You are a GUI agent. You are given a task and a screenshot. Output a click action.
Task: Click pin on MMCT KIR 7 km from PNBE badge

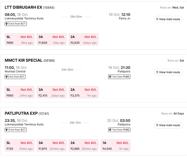(110, 77)
